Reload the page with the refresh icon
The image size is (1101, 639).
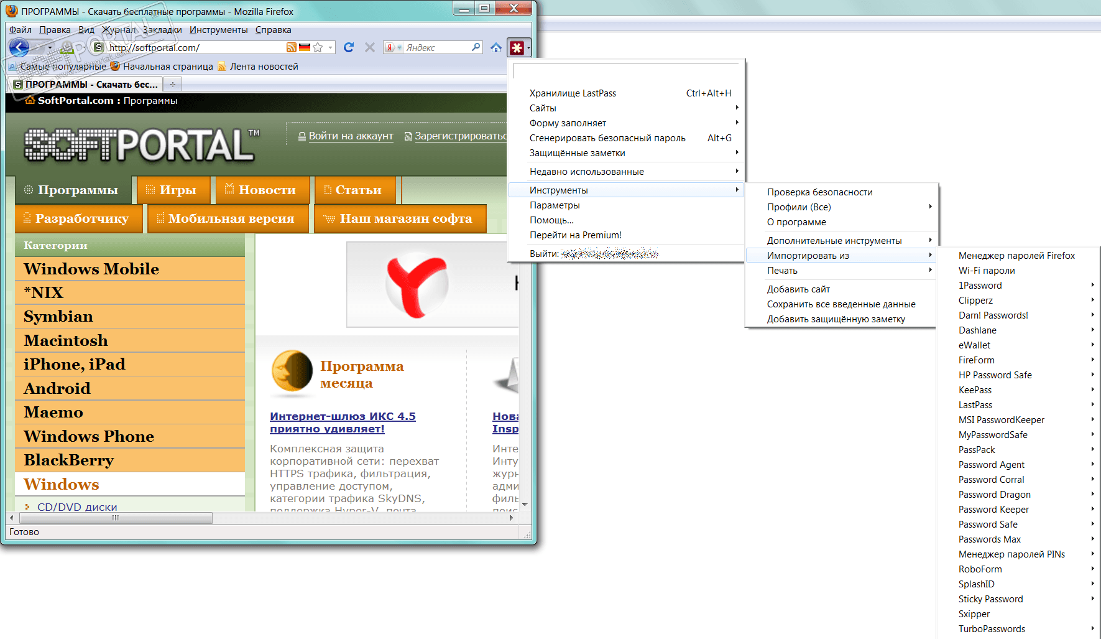[x=349, y=47]
